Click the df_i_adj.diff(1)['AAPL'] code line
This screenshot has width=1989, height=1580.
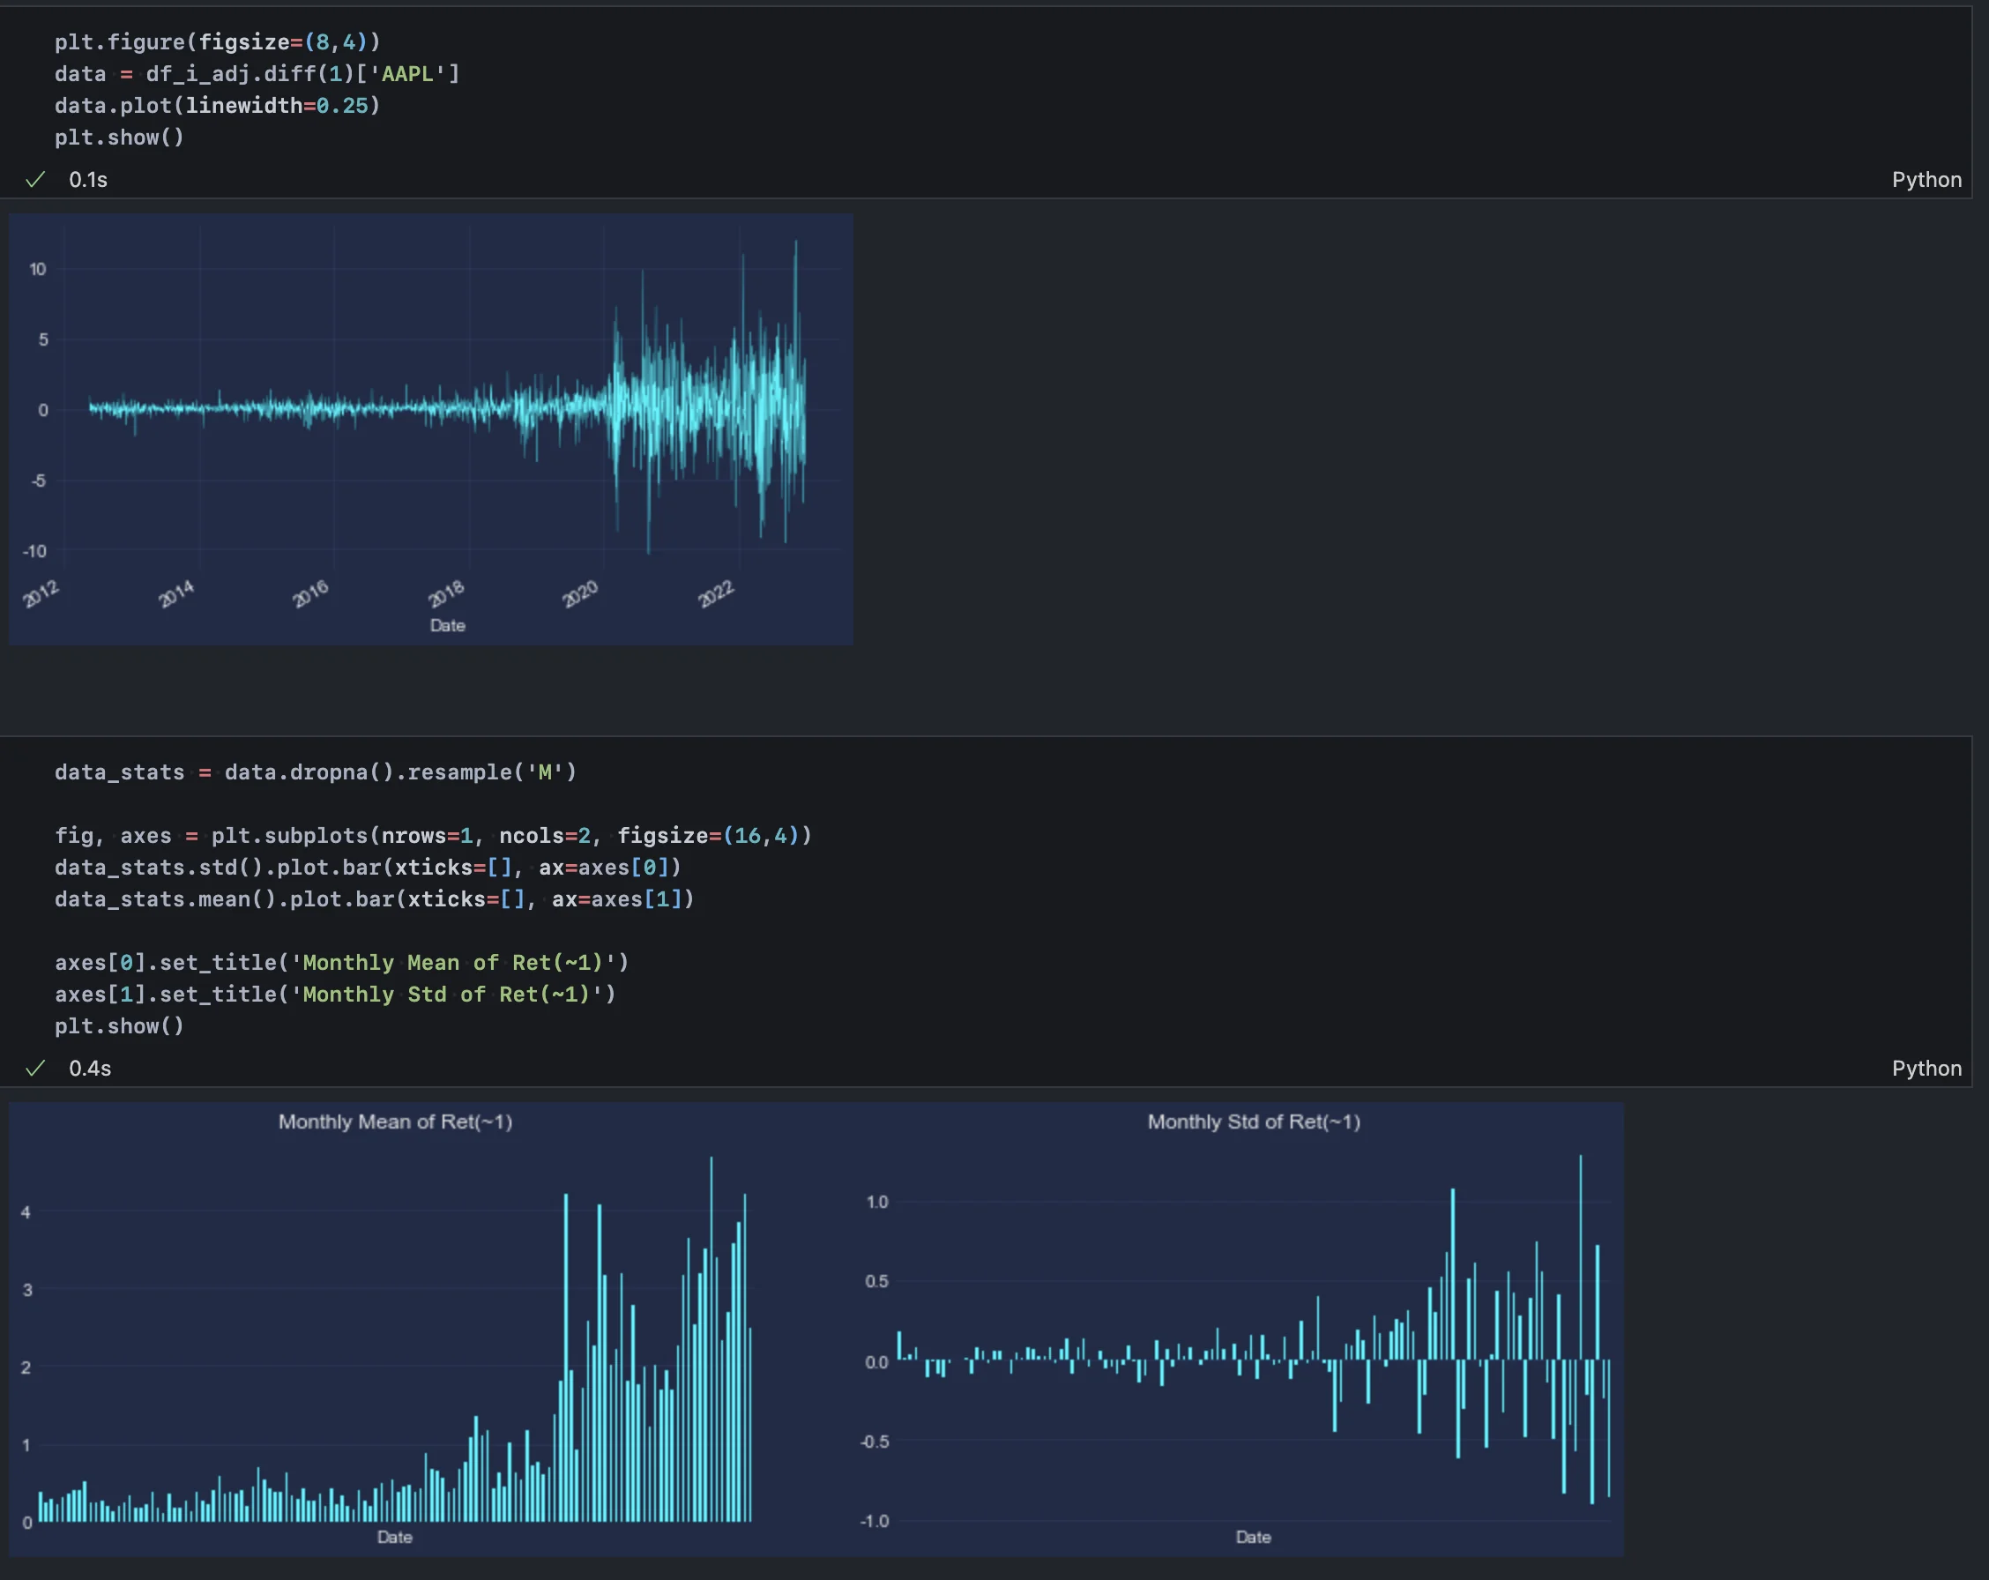(257, 74)
